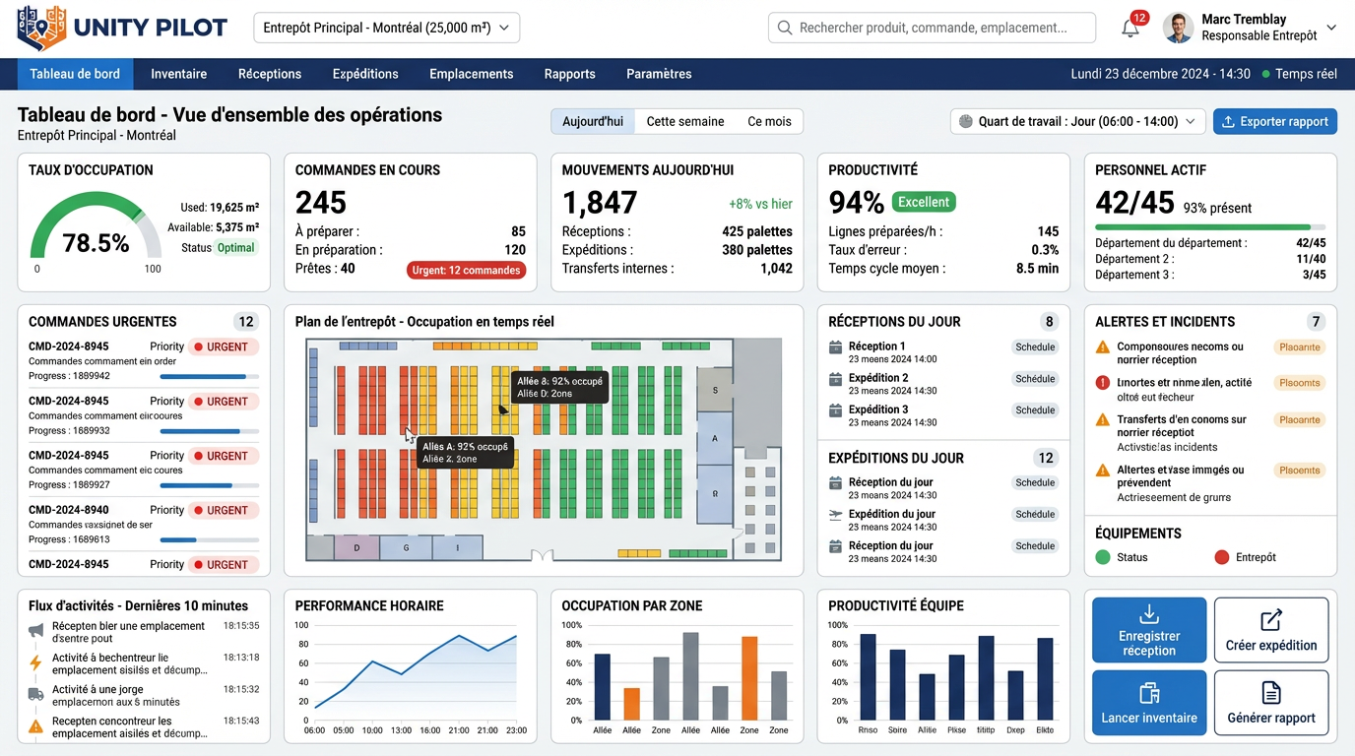Open the Expéditions tab

[365, 74]
